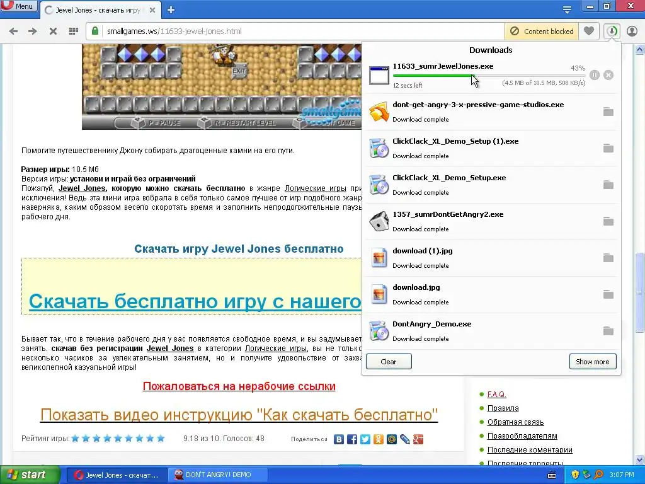Image resolution: width=645 pixels, height=484 pixels.
Task: Switch to DON'T ANGRY! DEMO taskbar item
Action: click(x=217, y=475)
